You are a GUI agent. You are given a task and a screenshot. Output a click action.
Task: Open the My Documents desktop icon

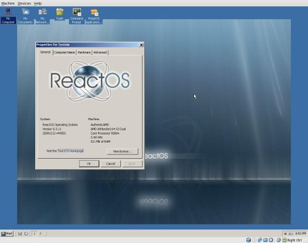(25, 16)
